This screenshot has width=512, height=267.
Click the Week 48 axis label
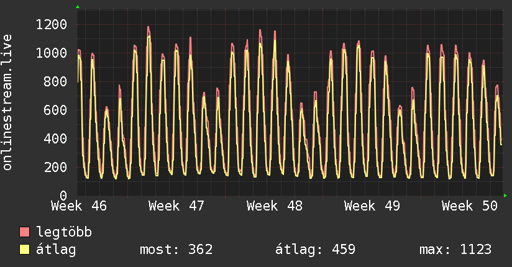(275, 206)
